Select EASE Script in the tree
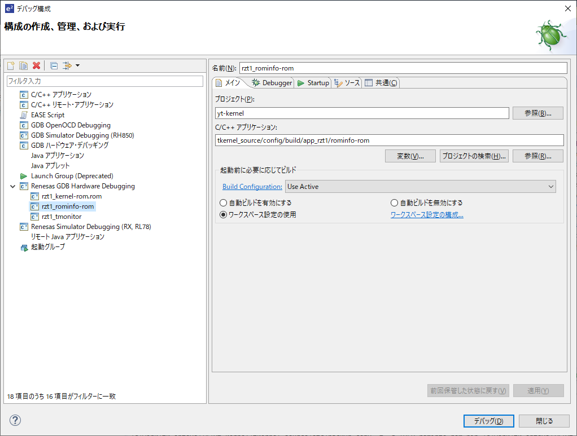The width and height of the screenshot is (577, 436). point(47,115)
